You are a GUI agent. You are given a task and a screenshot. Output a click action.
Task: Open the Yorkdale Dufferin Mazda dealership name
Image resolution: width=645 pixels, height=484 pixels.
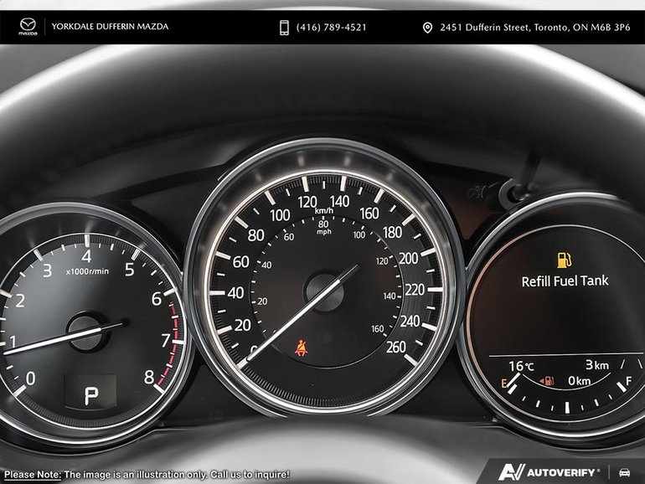tap(110, 27)
